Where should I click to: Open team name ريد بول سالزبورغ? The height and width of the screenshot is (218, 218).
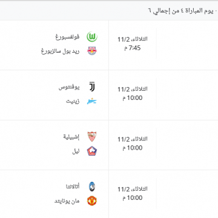coord(61,51)
